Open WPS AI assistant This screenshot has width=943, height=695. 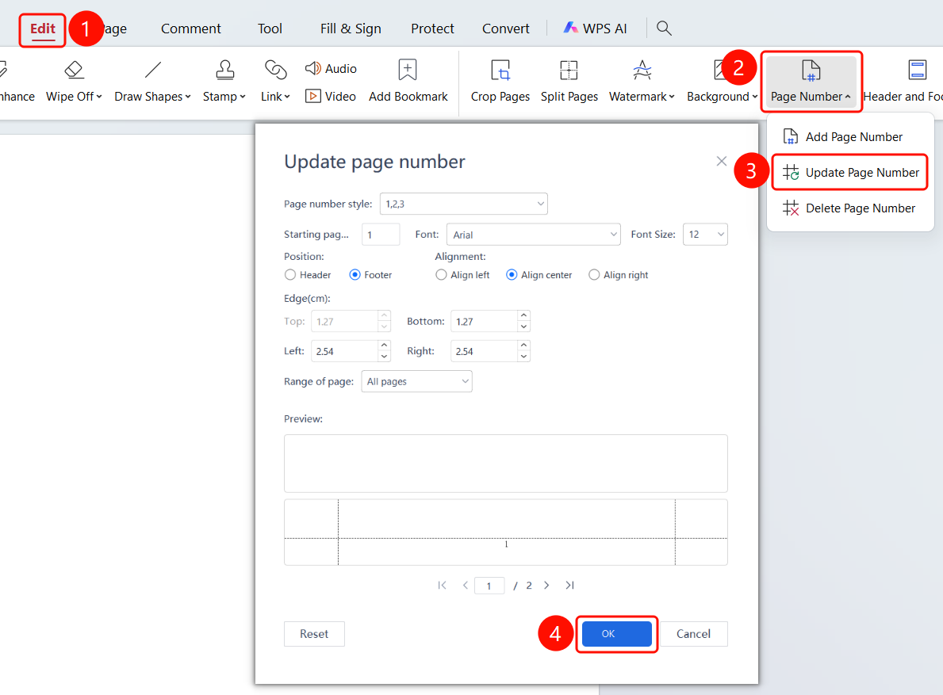[x=595, y=29]
